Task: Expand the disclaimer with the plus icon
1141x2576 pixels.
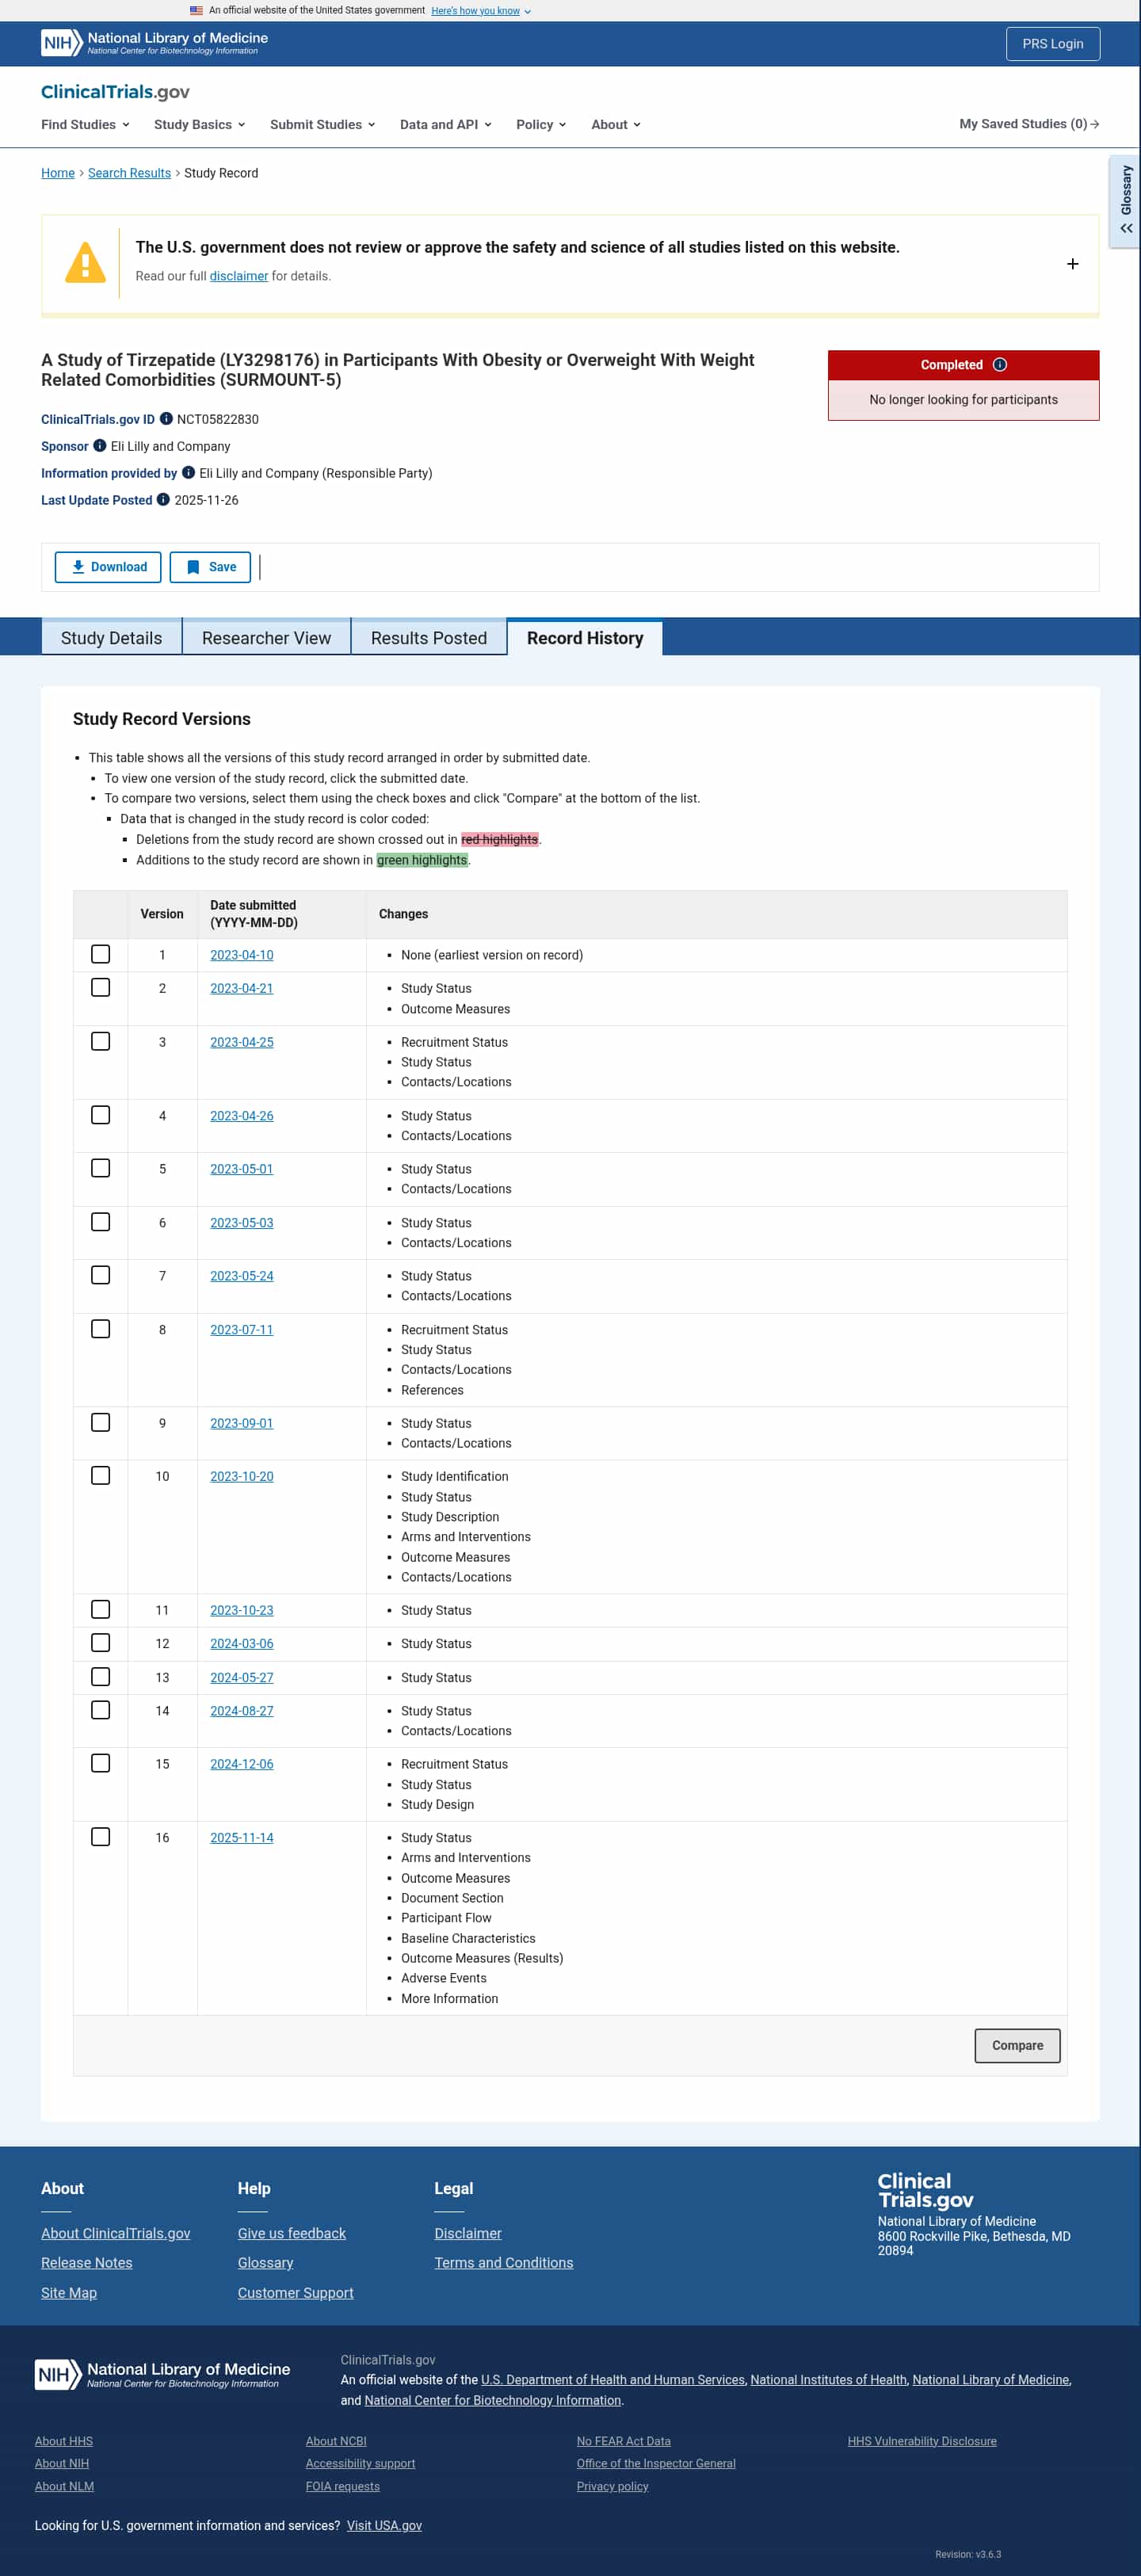Action: (1072, 264)
